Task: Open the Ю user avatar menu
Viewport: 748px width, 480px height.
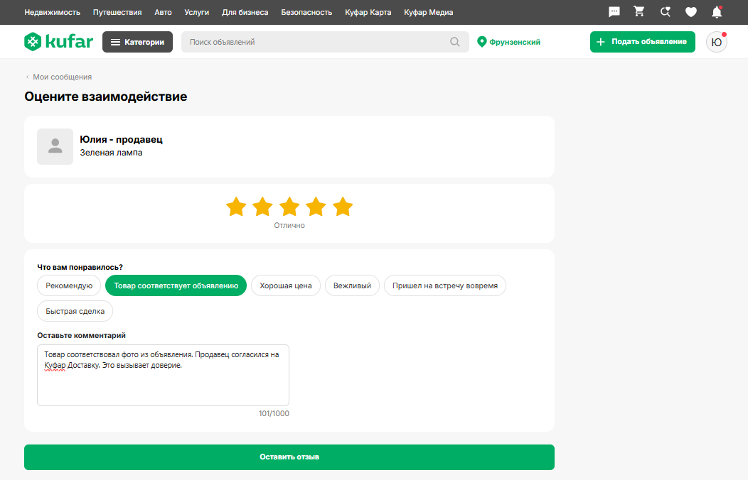Action: [x=717, y=42]
